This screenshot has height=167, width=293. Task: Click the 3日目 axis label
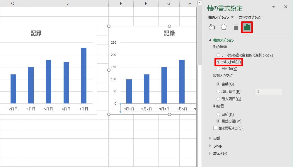(x=31, y=109)
